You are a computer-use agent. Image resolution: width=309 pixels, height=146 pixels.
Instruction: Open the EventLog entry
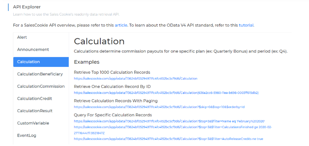tap(27, 135)
